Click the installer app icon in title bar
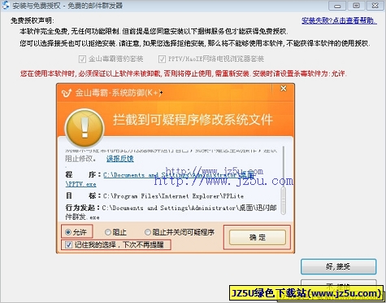This screenshot has width=386, height=303. 5,5
